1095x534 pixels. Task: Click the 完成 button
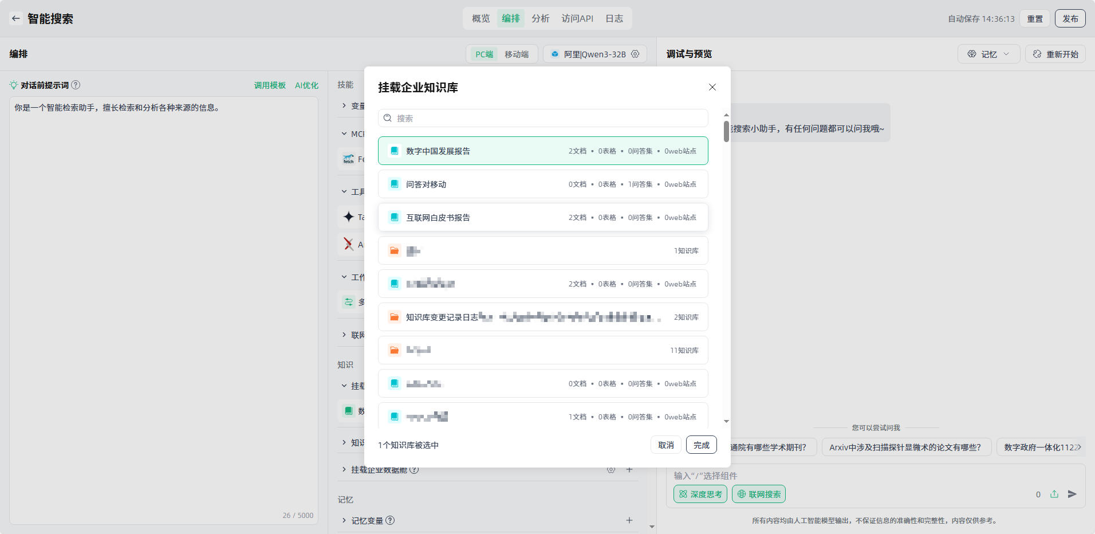tap(701, 445)
